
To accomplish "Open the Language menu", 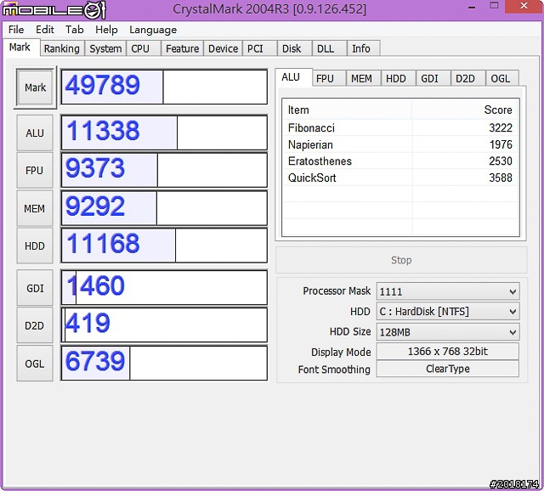I will (x=153, y=30).
